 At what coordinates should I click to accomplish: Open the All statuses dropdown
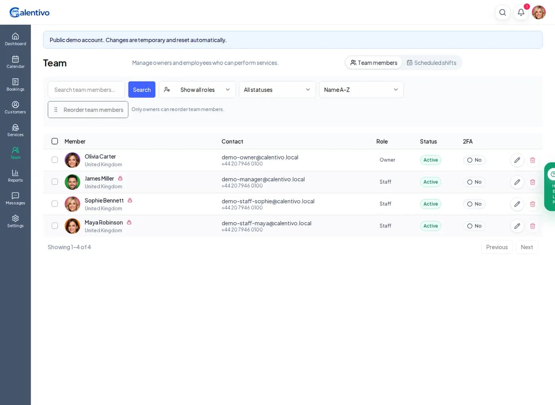[x=277, y=90]
